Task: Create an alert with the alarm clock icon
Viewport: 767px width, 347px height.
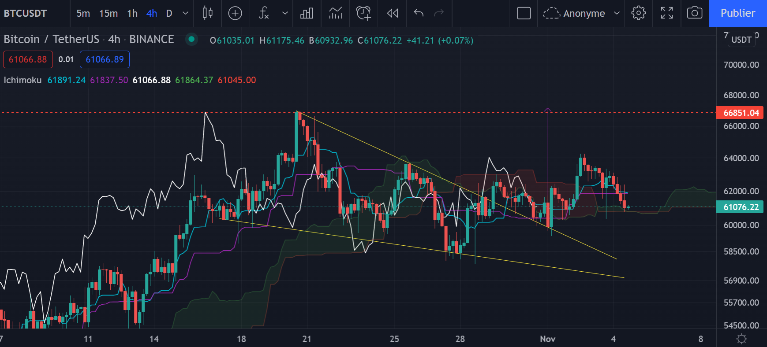Action: [x=363, y=13]
